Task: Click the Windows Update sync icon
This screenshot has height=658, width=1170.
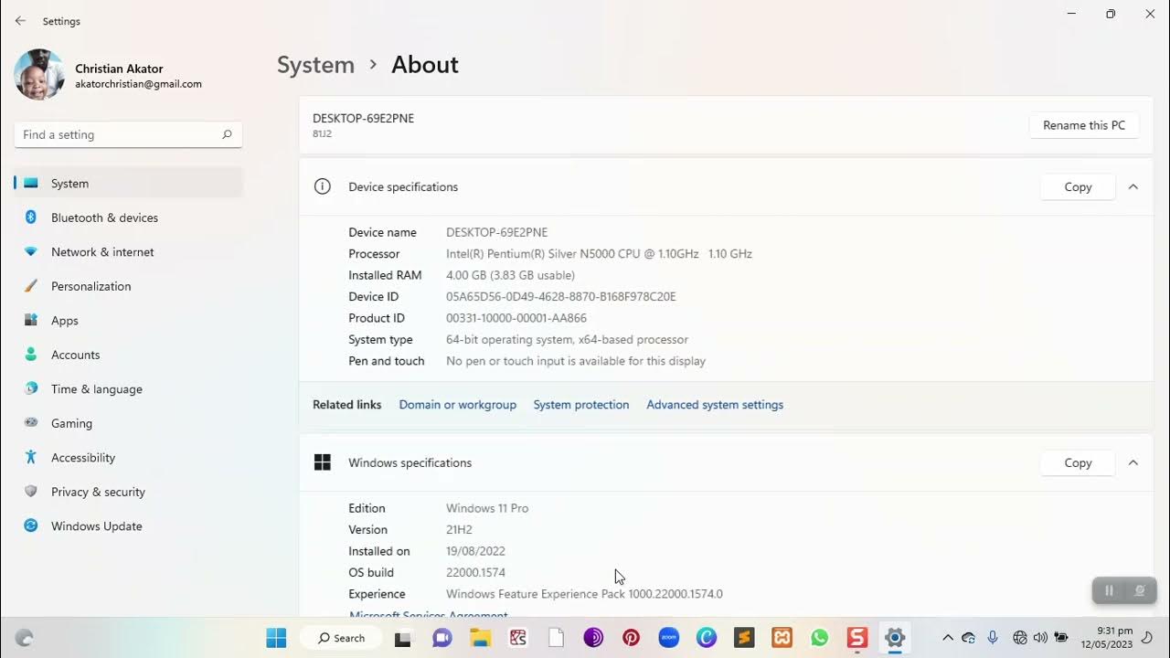Action: click(x=31, y=525)
